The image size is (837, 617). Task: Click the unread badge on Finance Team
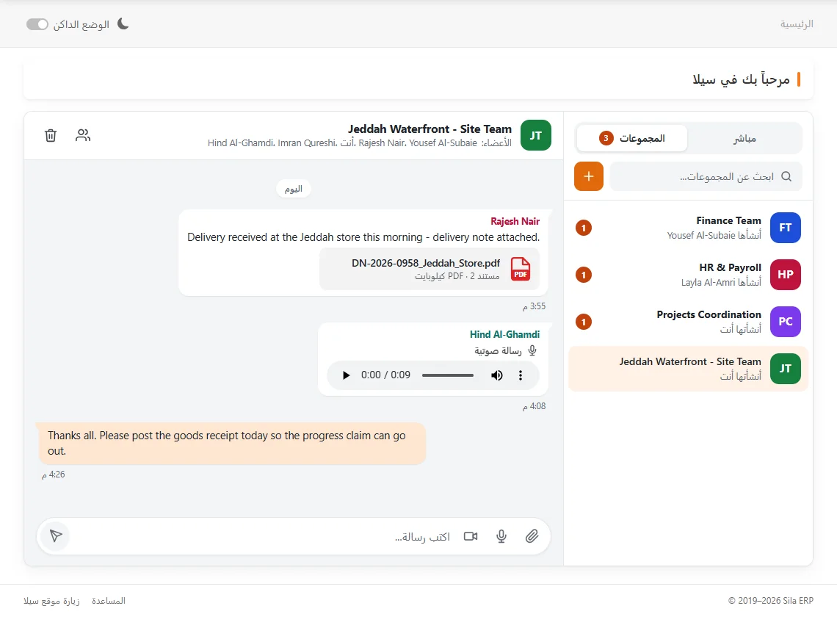[584, 228]
